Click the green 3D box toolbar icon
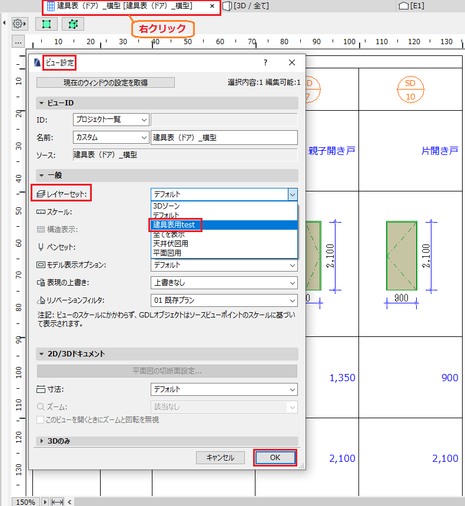 [73, 24]
